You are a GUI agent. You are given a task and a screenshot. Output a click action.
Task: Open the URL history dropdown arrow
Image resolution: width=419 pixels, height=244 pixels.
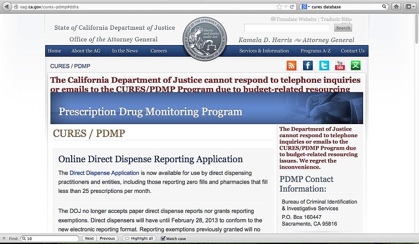tap(286, 7)
